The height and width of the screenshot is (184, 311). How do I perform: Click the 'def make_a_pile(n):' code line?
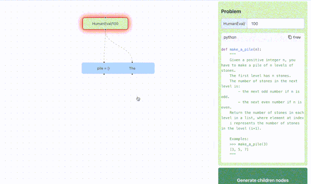tap(241, 50)
